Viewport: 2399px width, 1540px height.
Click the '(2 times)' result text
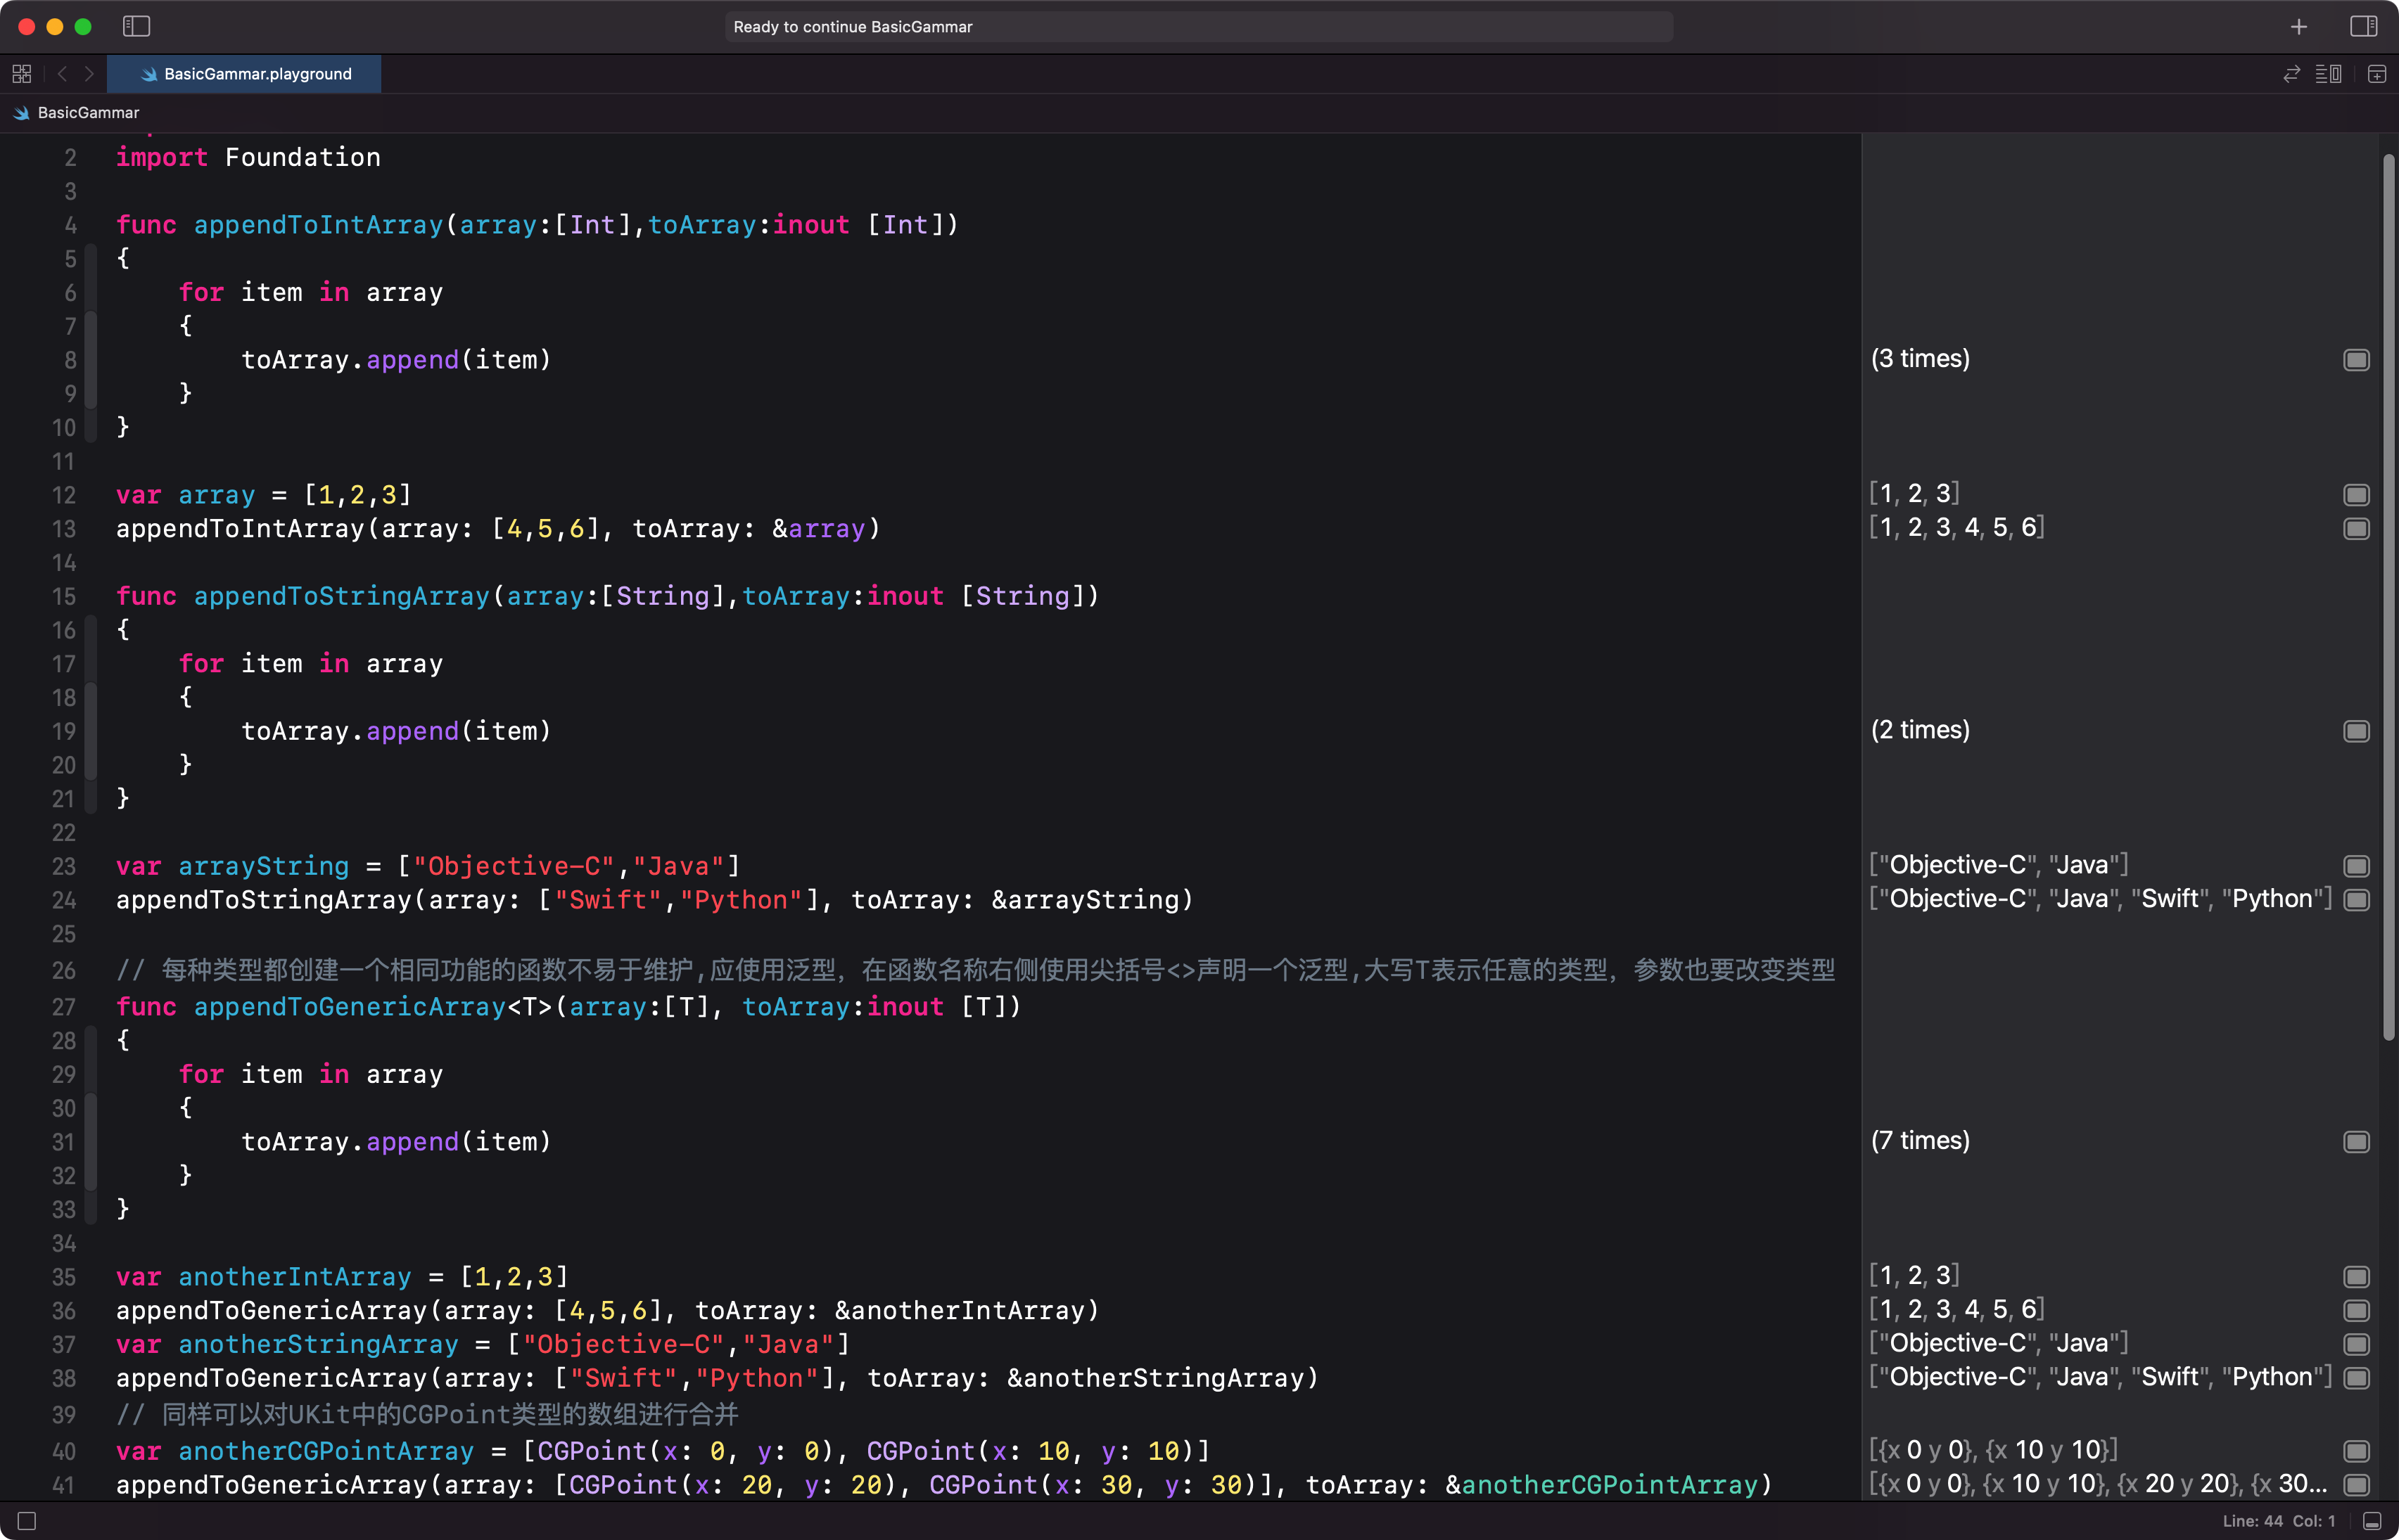(1920, 730)
